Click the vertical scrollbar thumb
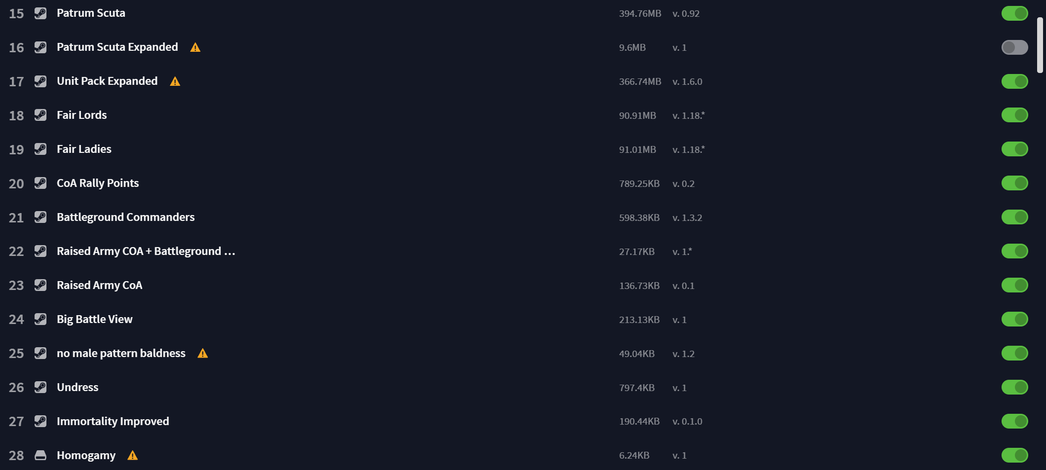Screen dimensions: 1046x470 [x=1040, y=45]
